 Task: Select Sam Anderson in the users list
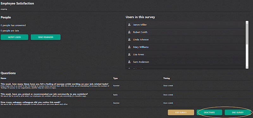point(185,62)
